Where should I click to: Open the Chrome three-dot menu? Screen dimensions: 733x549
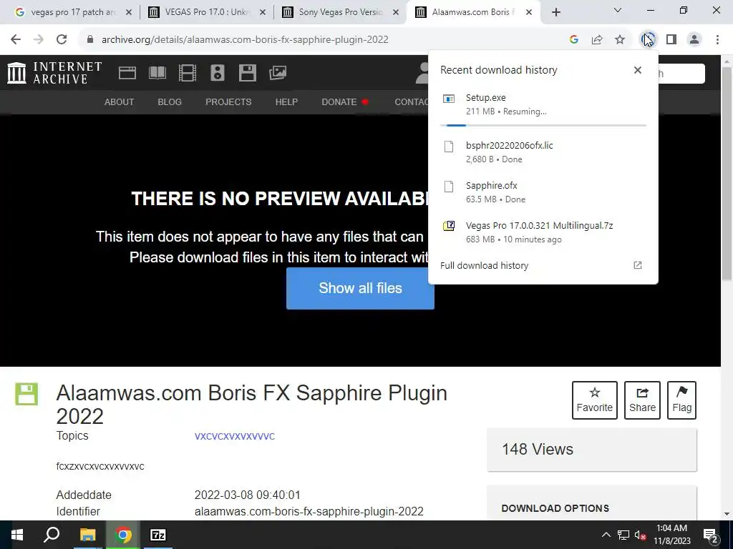[717, 40]
